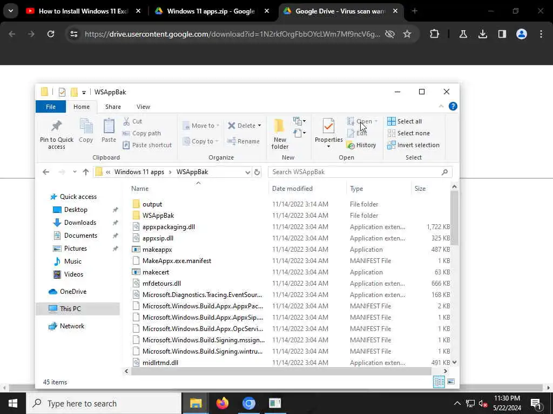Sort by Size column header
This screenshot has height=414, width=553.
[420, 189]
